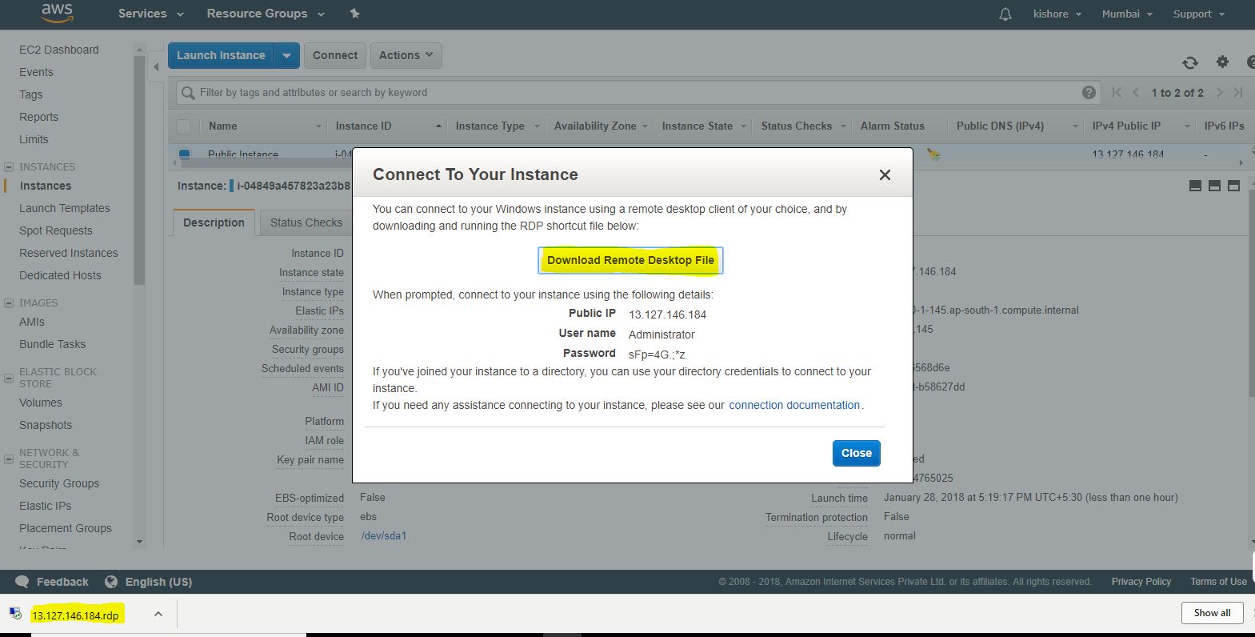Viewport: 1255px width, 637px height.
Task: Collapse the INSTANCES sidebar section
Action: coord(9,167)
